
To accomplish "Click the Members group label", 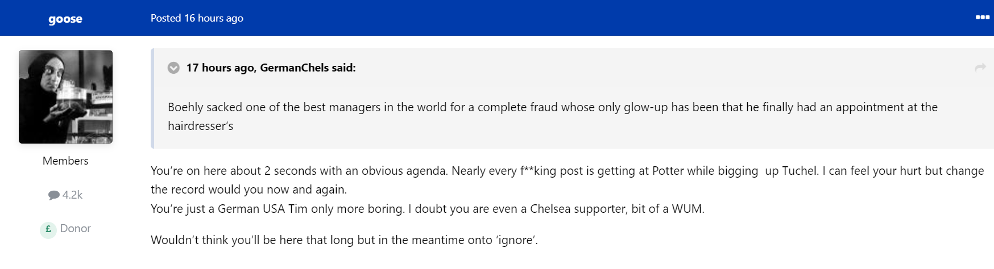I will pos(65,161).
